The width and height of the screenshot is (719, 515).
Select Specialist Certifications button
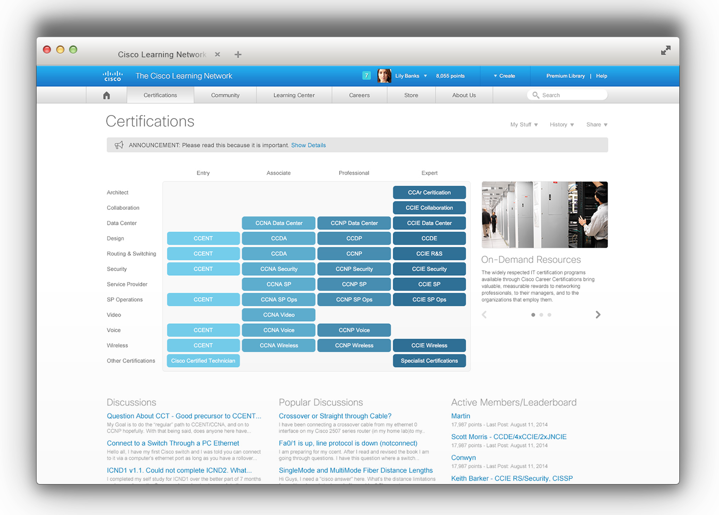point(429,361)
